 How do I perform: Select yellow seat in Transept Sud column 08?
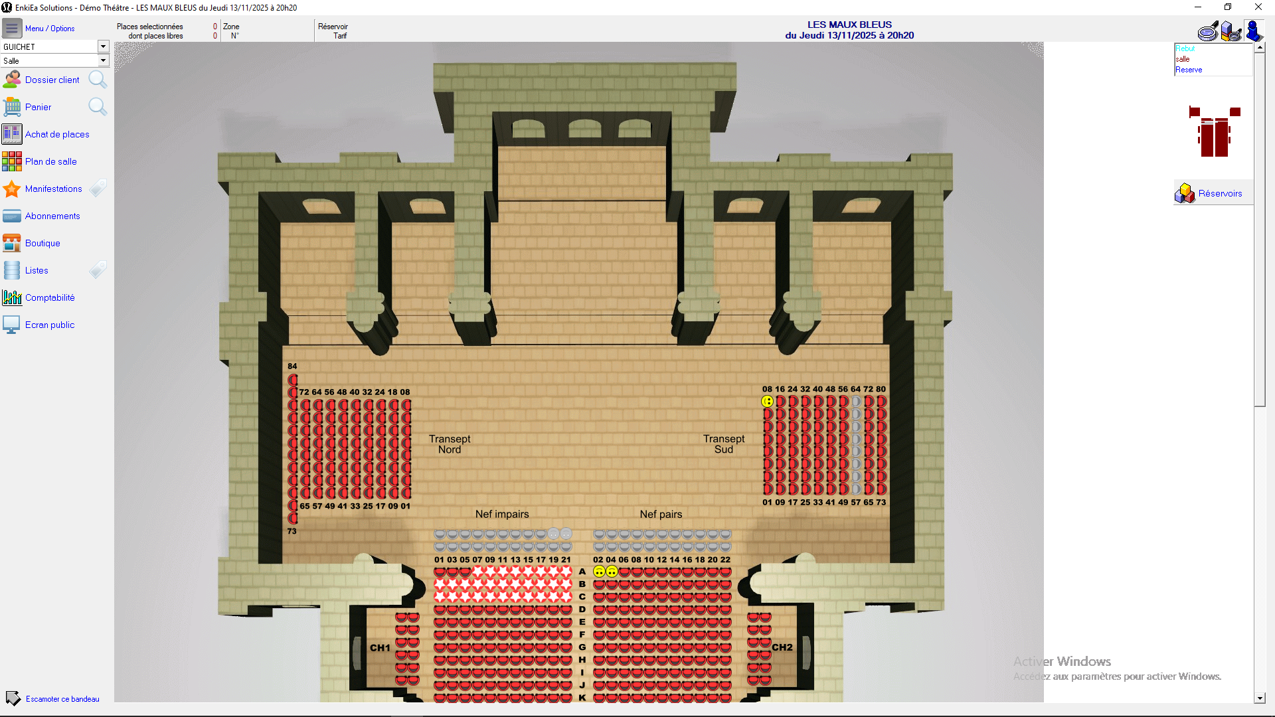click(x=767, y=402)
